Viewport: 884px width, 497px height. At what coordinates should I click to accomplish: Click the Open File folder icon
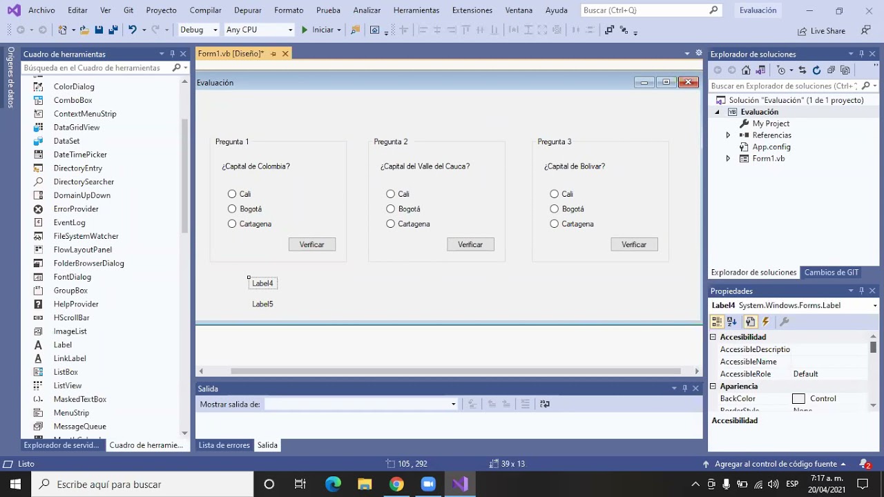coord(84,30)
